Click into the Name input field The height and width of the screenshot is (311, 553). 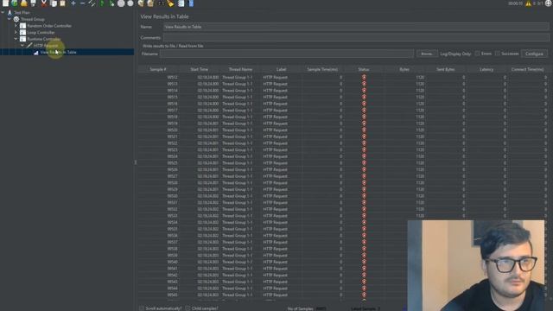(356, 27)
